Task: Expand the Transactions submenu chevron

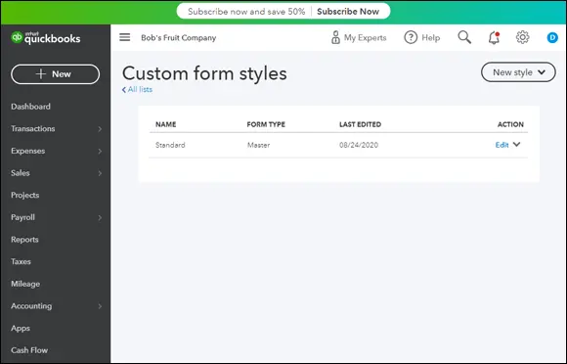Action: (100, 129)
